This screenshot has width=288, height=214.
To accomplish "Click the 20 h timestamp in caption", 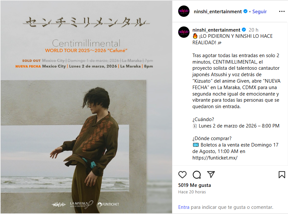I will (253, 30).
